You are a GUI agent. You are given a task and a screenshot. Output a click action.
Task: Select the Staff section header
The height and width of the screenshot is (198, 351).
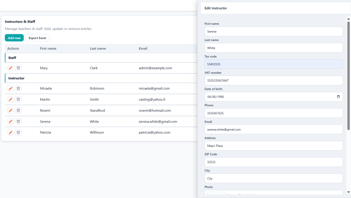coord(12,58)
